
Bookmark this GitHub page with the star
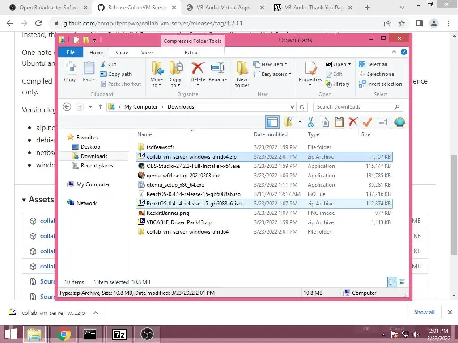click(x=402, y=23)
